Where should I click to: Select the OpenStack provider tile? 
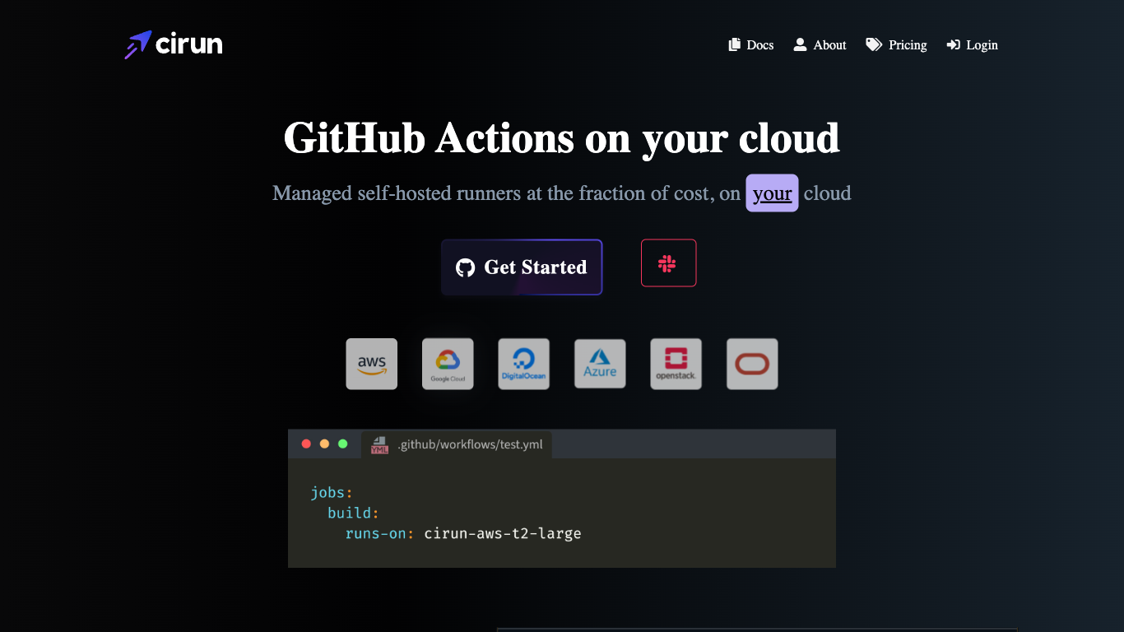pos(676,364)
